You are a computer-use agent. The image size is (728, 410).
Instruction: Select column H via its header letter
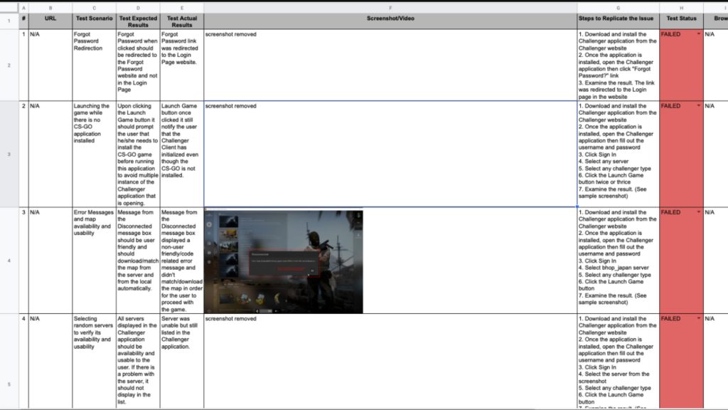click(681, 8)
